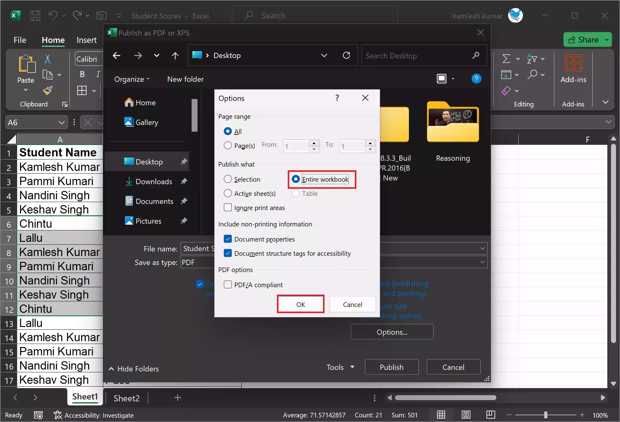Select the Active sheet(s) radio button
This screenshot has width=620, height=422.
pyautogui.click(x=228, y=193)
